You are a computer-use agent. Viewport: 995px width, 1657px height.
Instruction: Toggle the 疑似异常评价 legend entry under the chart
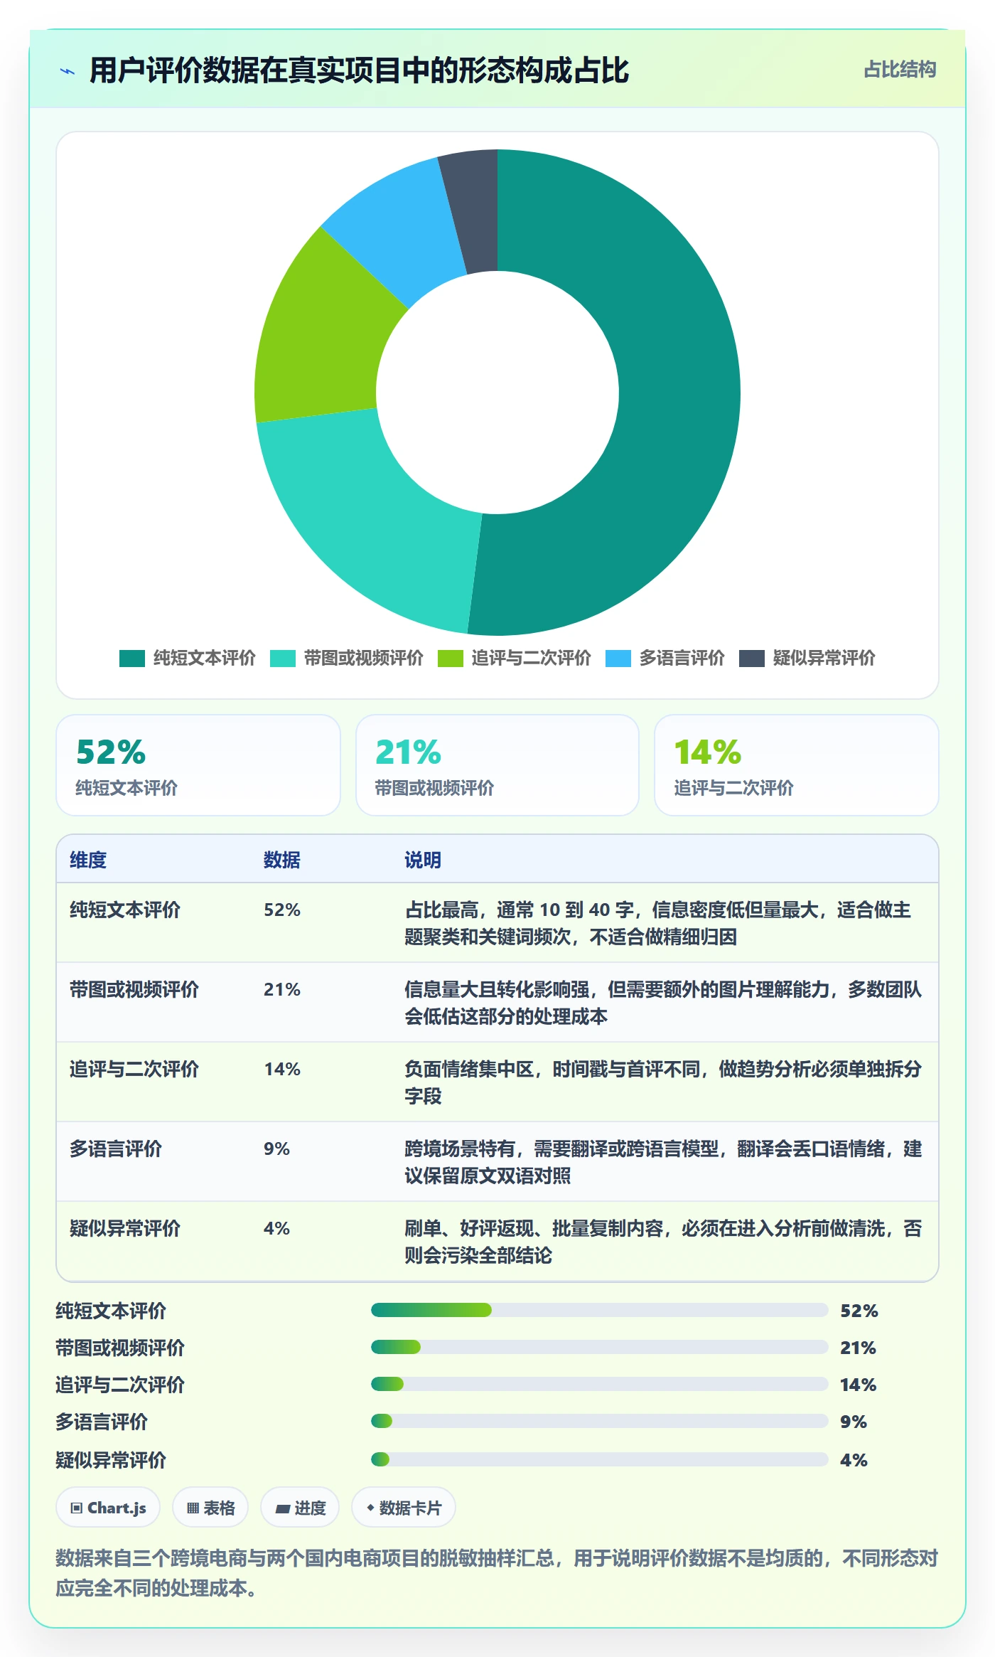tap(807, 658)
